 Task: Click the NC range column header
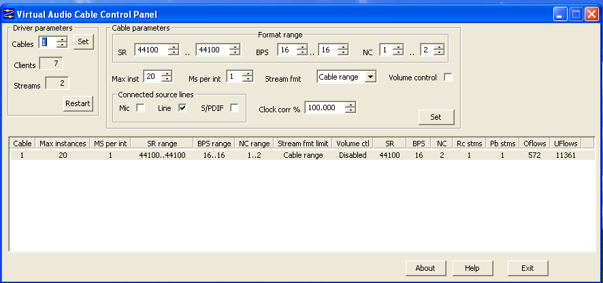(x=254, y=144)
